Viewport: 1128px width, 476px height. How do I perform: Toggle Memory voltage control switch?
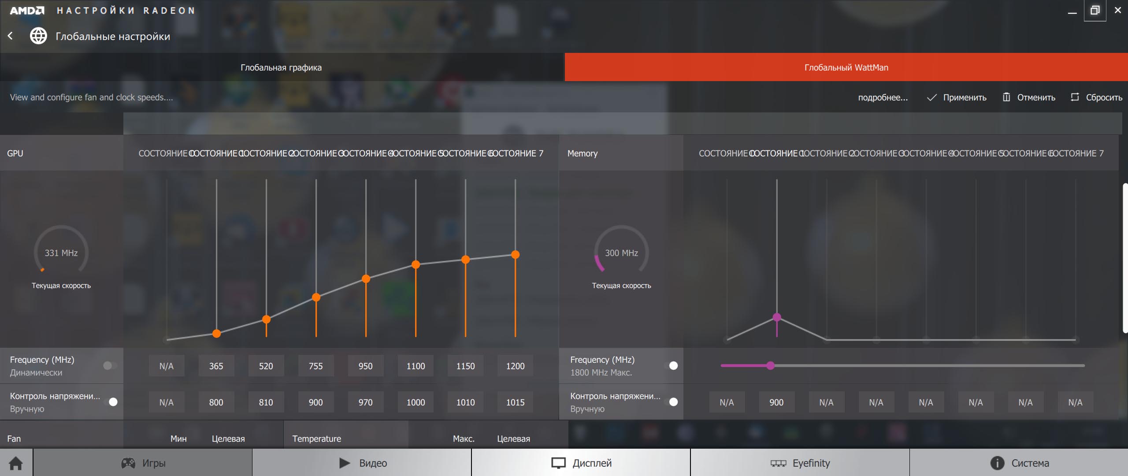(x=671, y=402)
